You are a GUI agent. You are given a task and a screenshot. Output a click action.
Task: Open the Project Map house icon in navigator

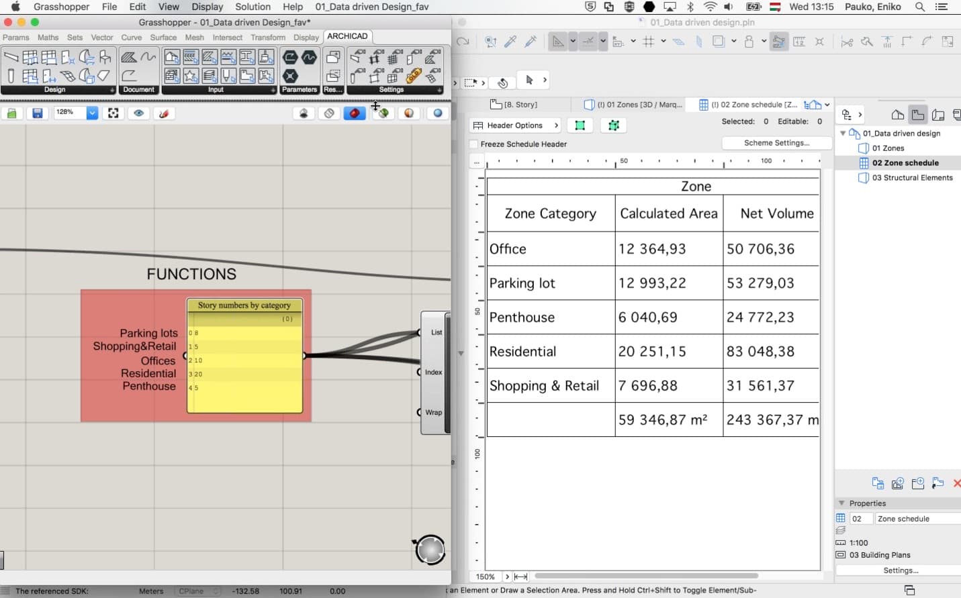click(897, 115)
